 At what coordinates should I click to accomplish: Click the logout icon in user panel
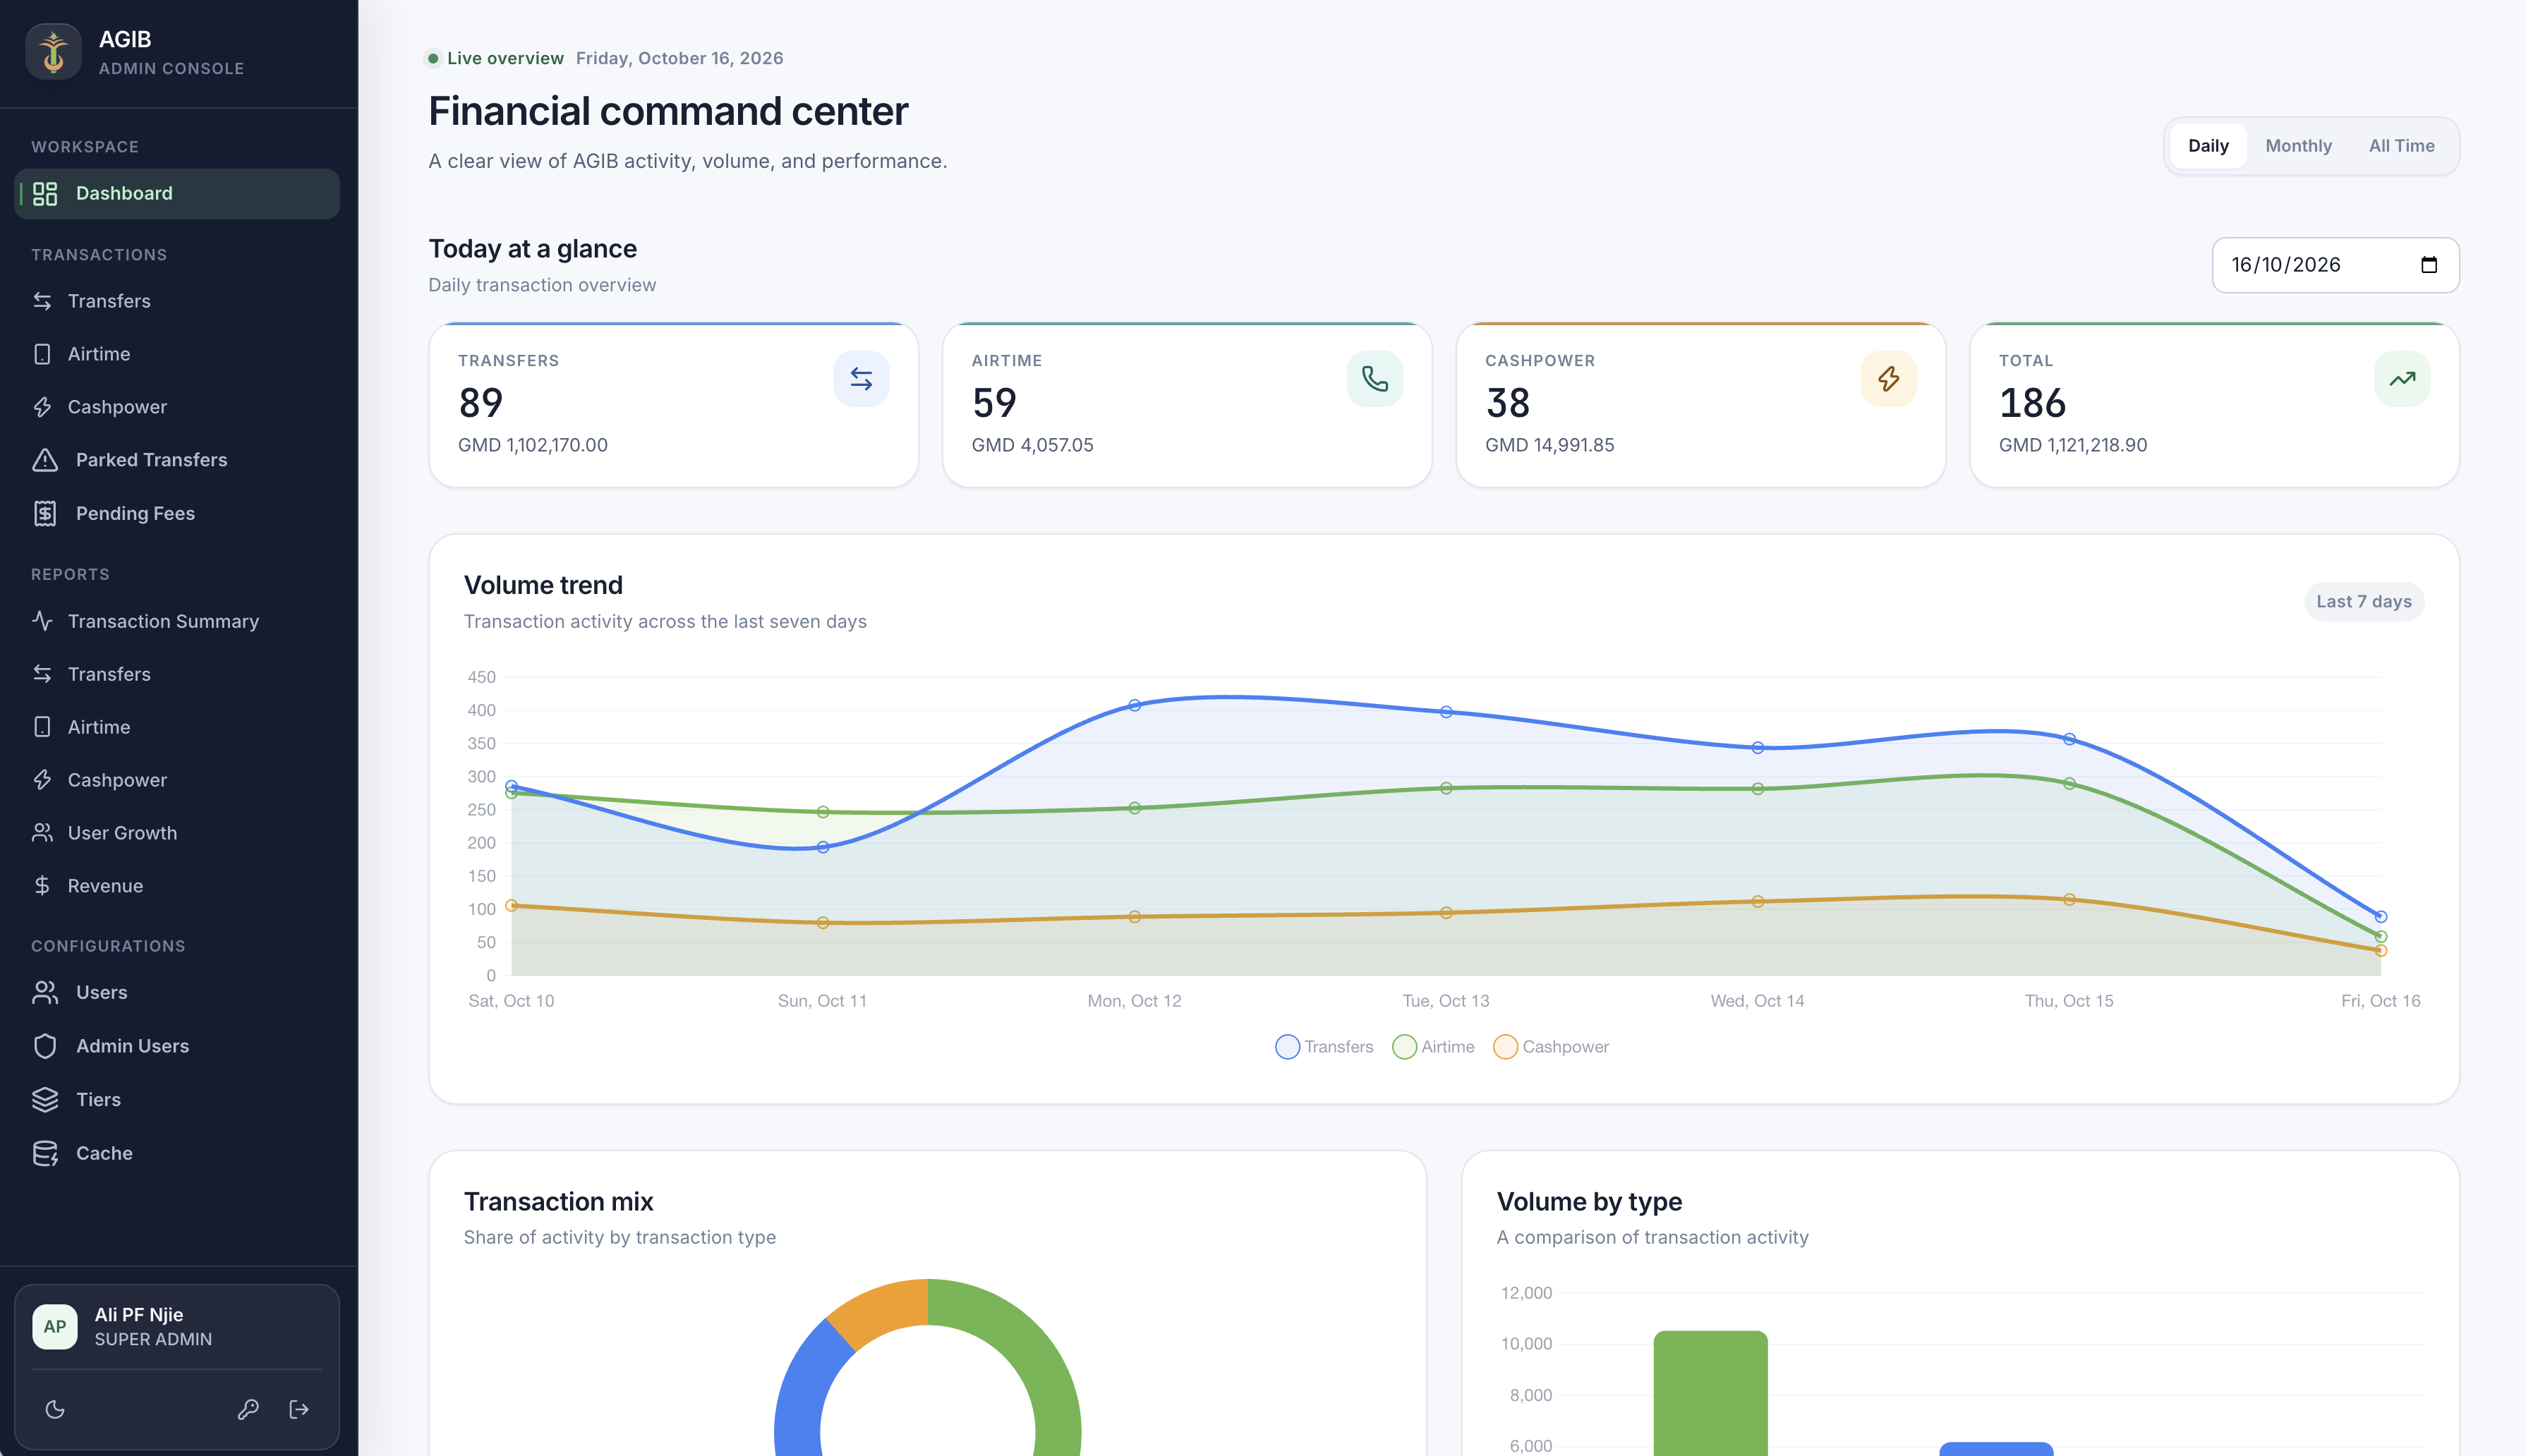[299, 1409]
